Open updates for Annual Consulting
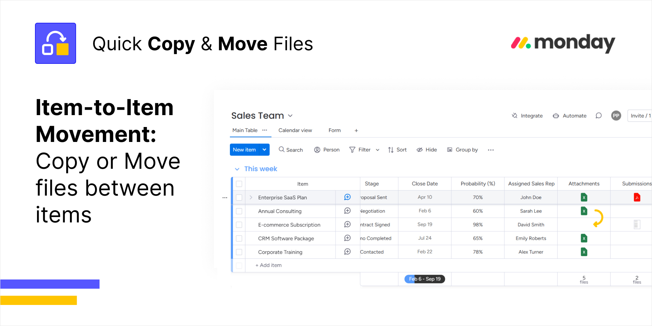 coord(347,211)
